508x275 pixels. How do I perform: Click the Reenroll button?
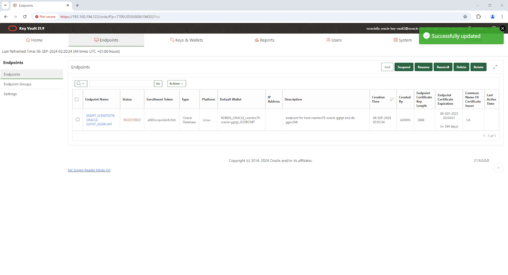tap(443, 67)
